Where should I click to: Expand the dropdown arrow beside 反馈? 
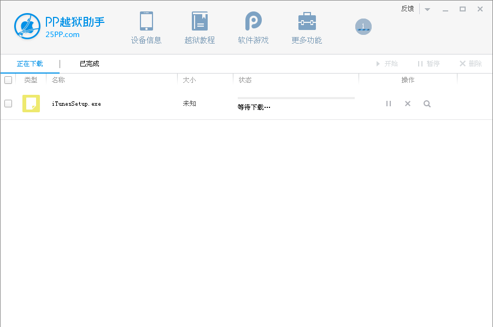427,9
